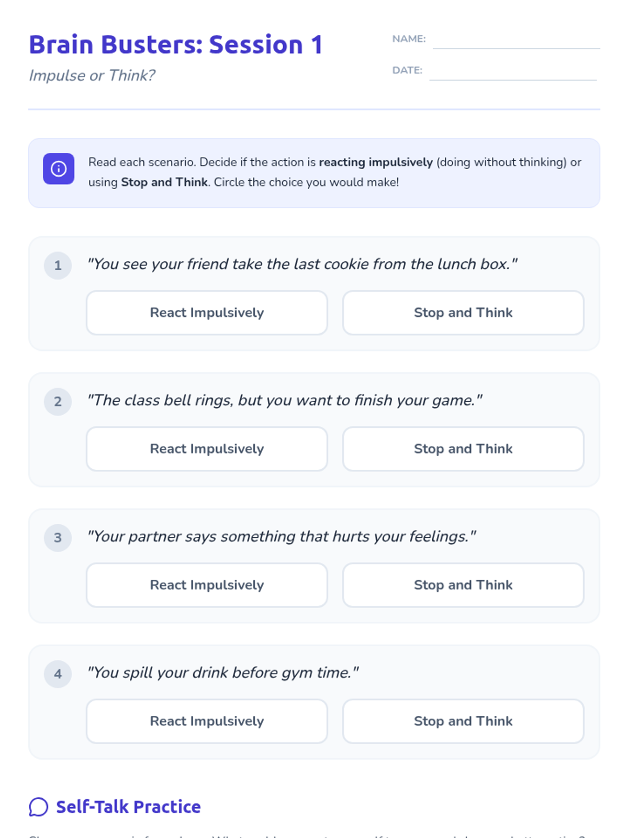Click the number 2 scenario badge
Image resolution: width=628 pixels, height=838 pixels.
pos(58,402)
